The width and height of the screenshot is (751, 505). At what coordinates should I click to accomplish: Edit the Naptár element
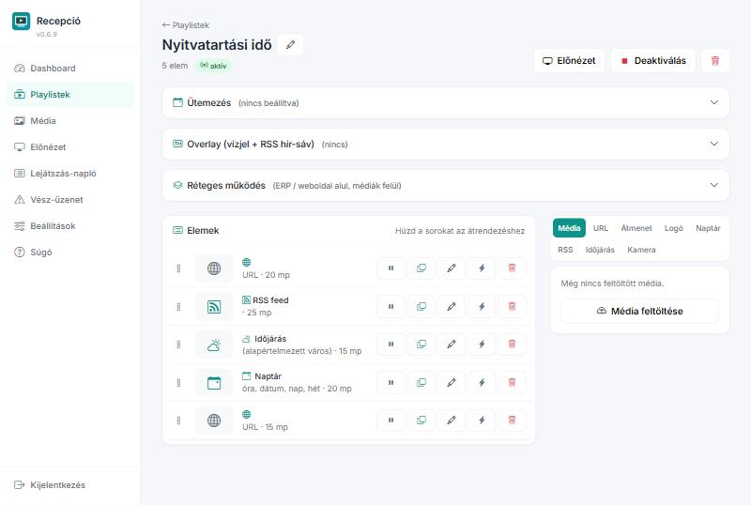452,383
